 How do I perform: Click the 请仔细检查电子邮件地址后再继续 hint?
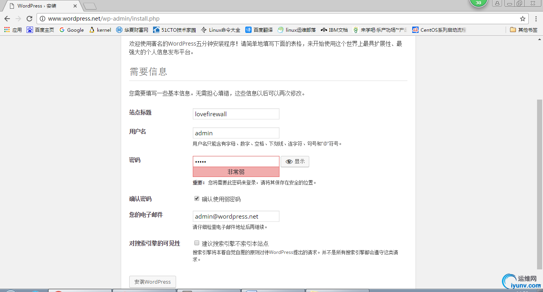pyautogui.click(x=230, y=227)
